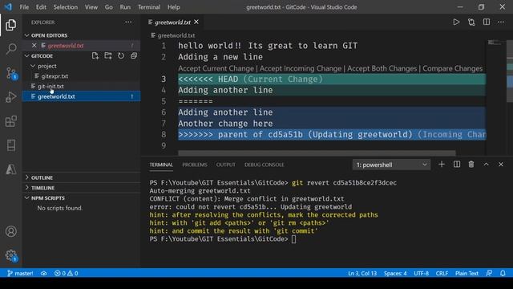
Task: Click Plain Text language mode
Action: coord(467,273)
